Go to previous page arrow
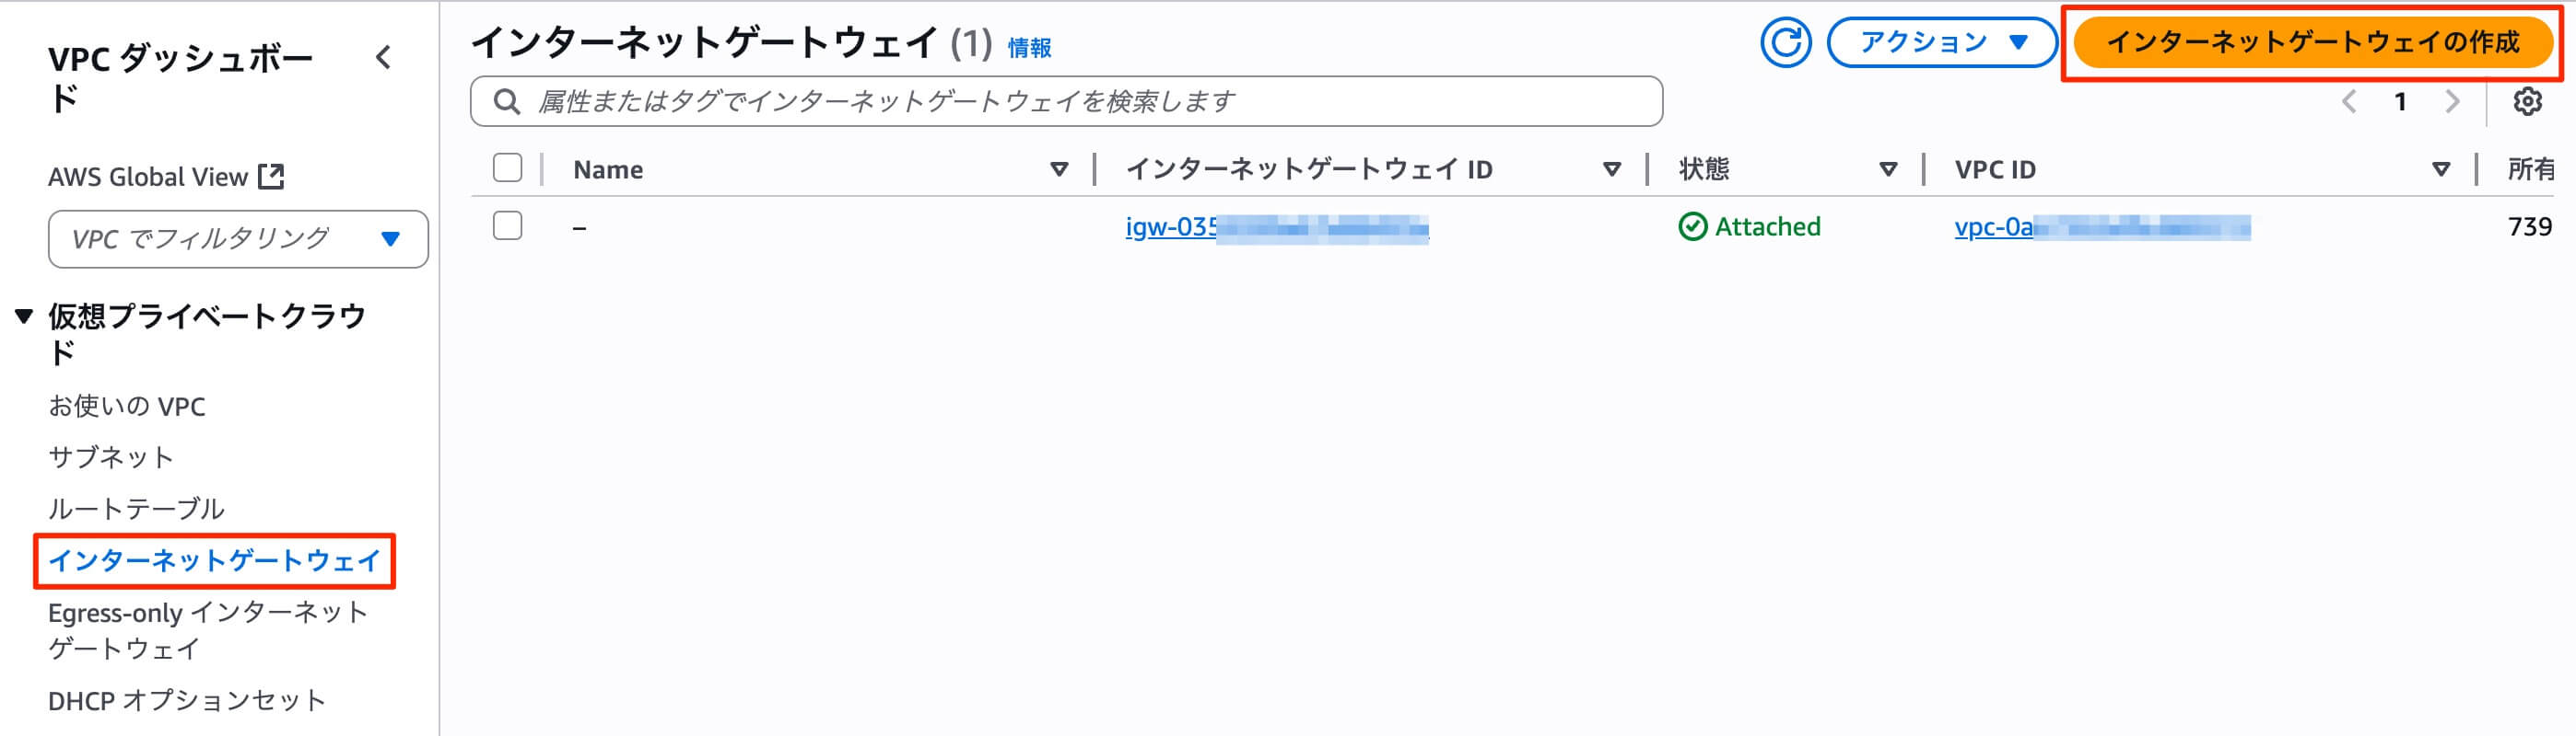 (2349, 102)
